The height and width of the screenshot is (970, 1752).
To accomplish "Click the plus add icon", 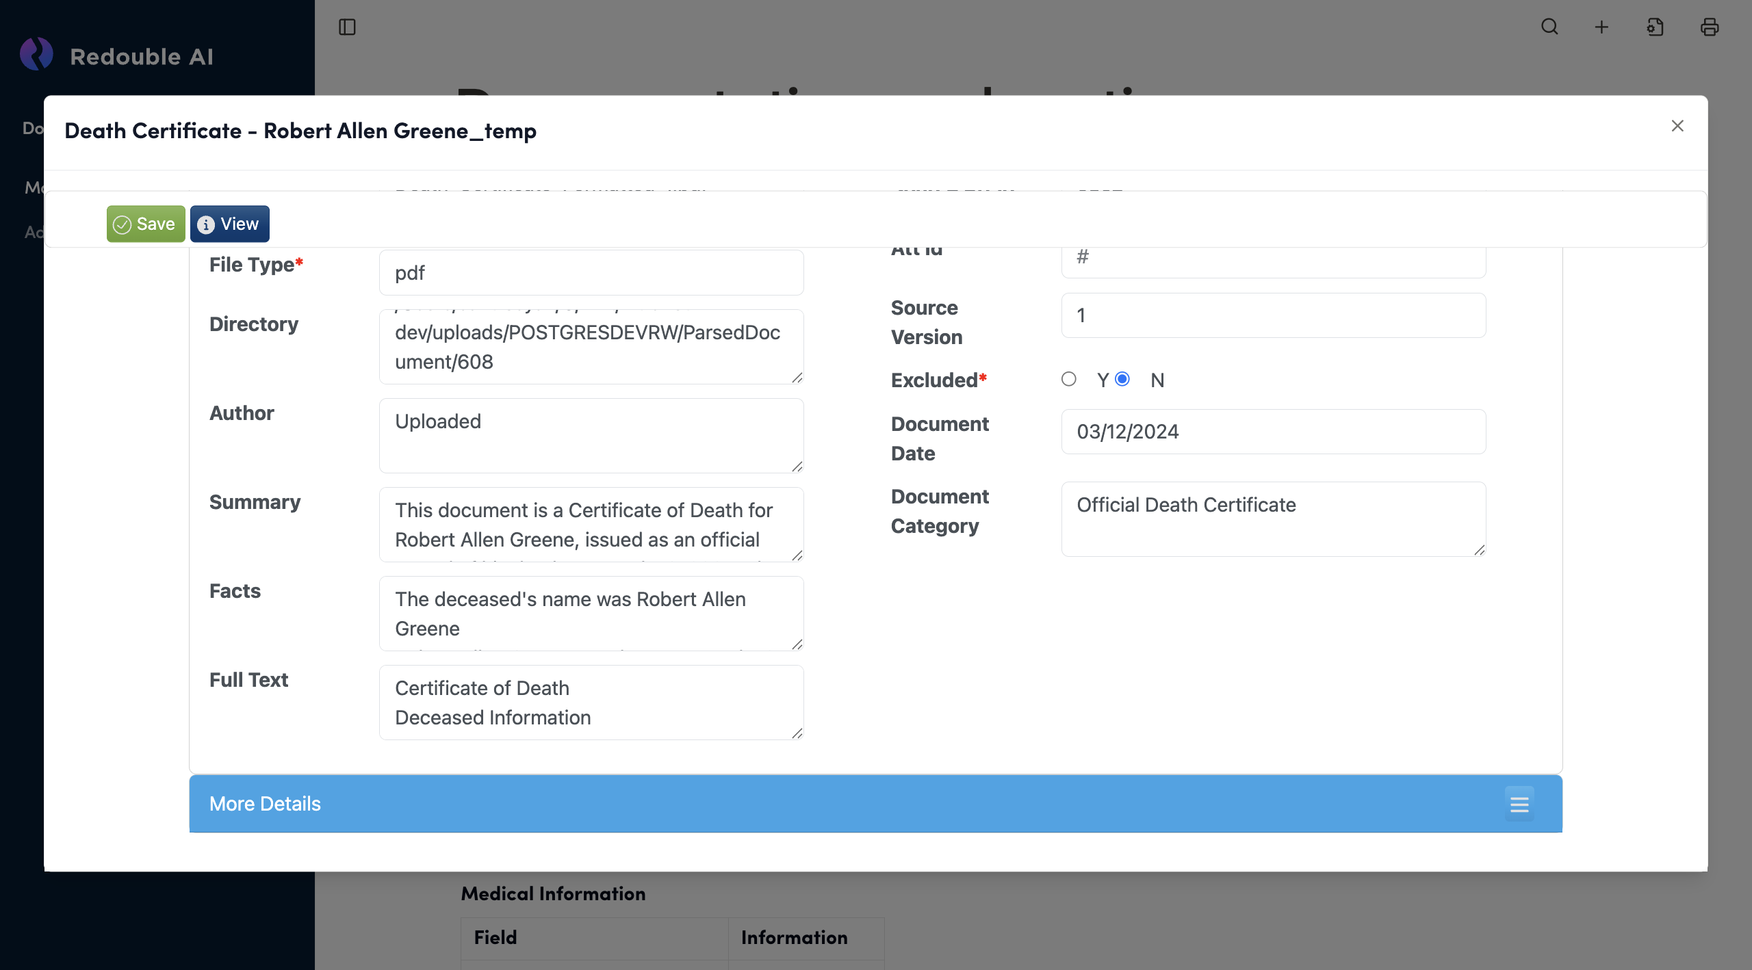I will point(1601,27).
